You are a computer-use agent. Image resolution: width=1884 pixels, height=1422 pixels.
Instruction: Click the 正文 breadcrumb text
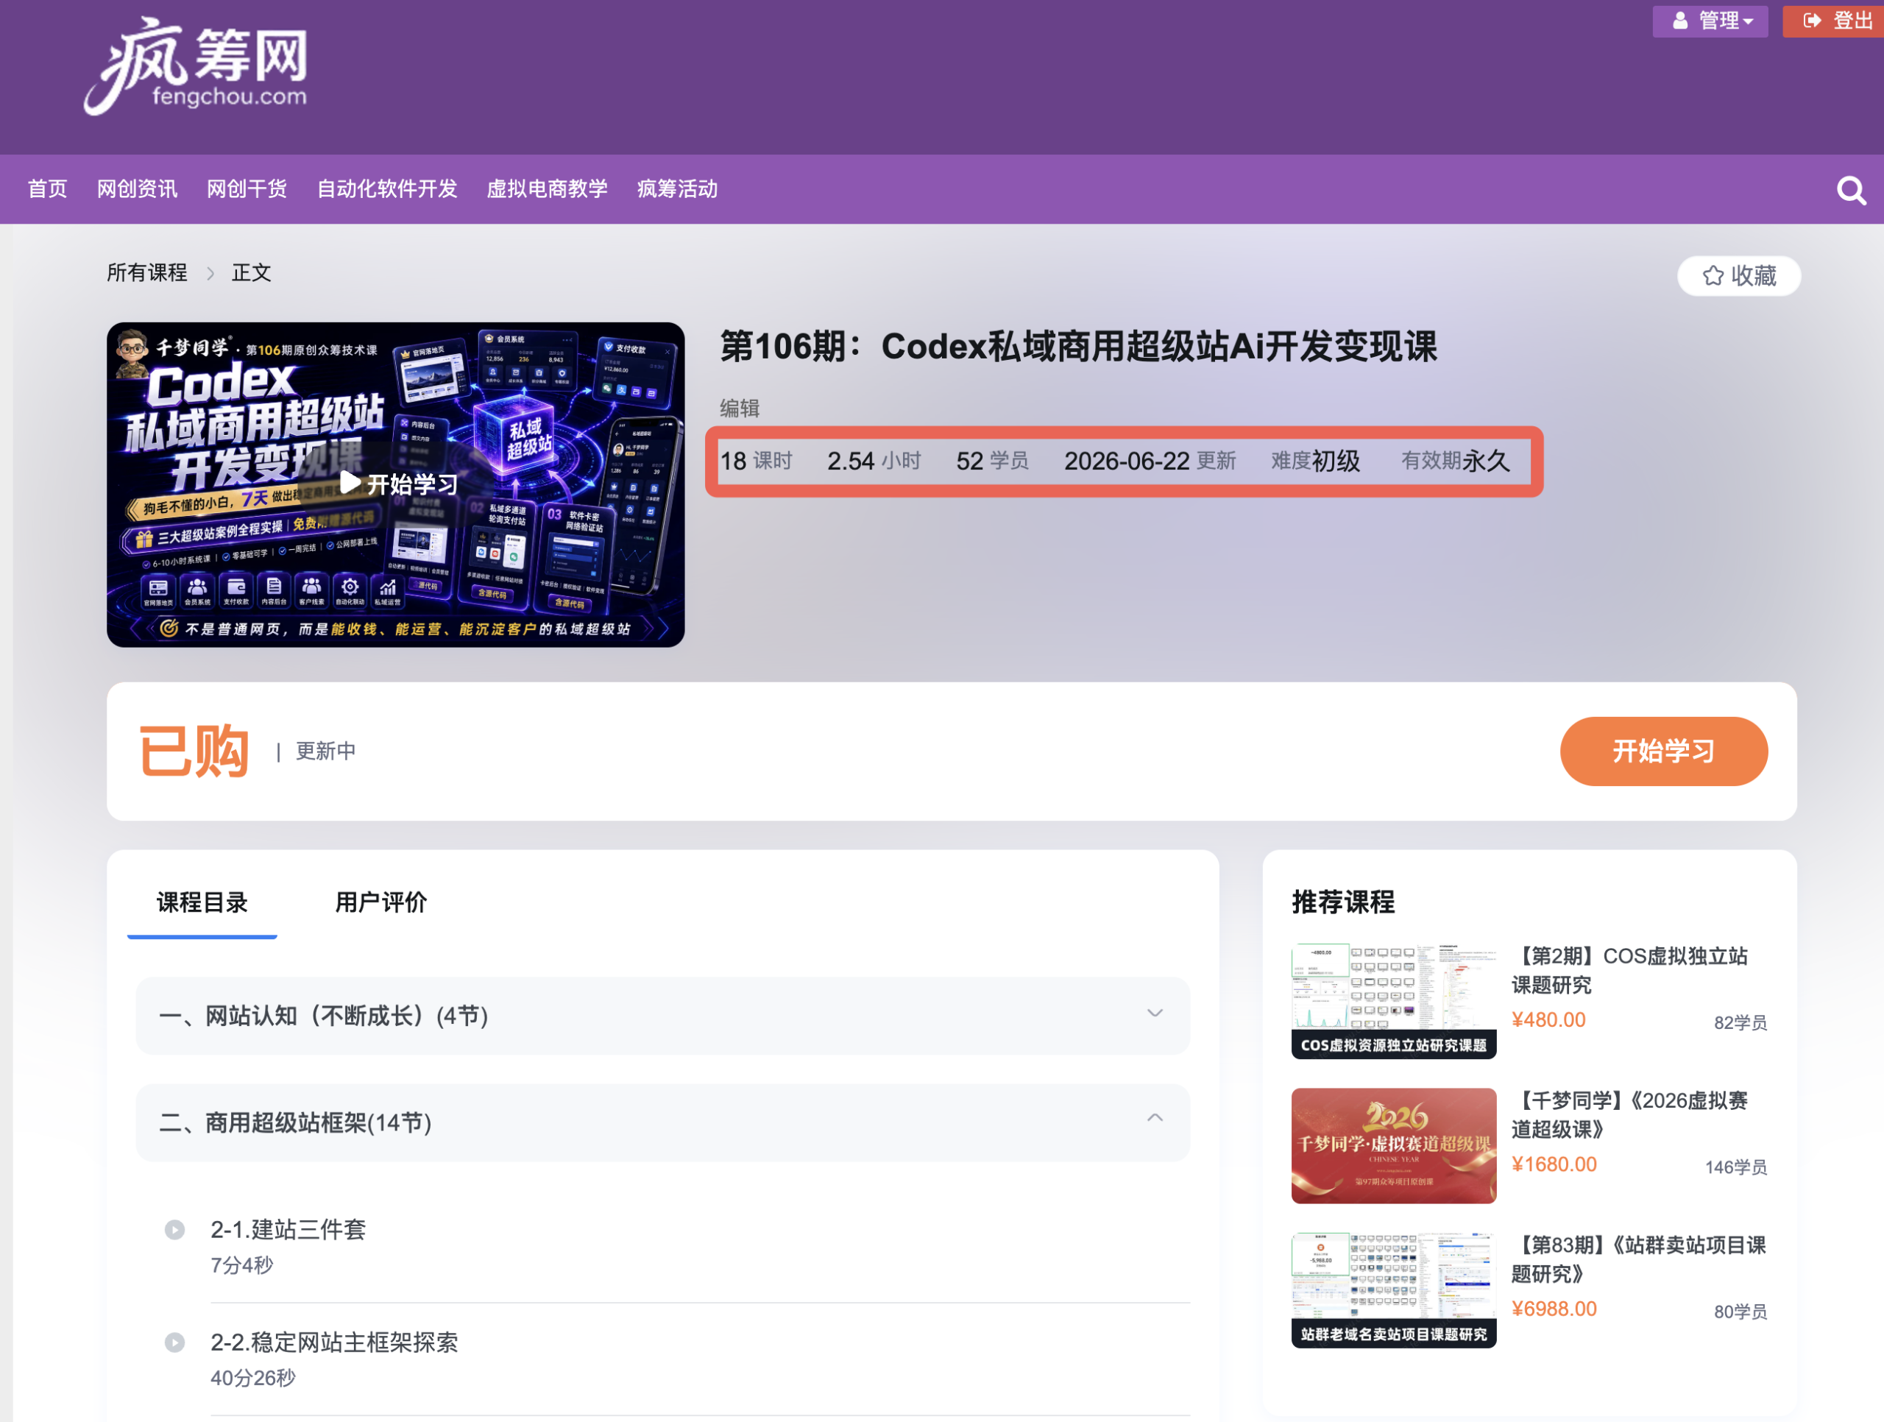click(251, 272)
